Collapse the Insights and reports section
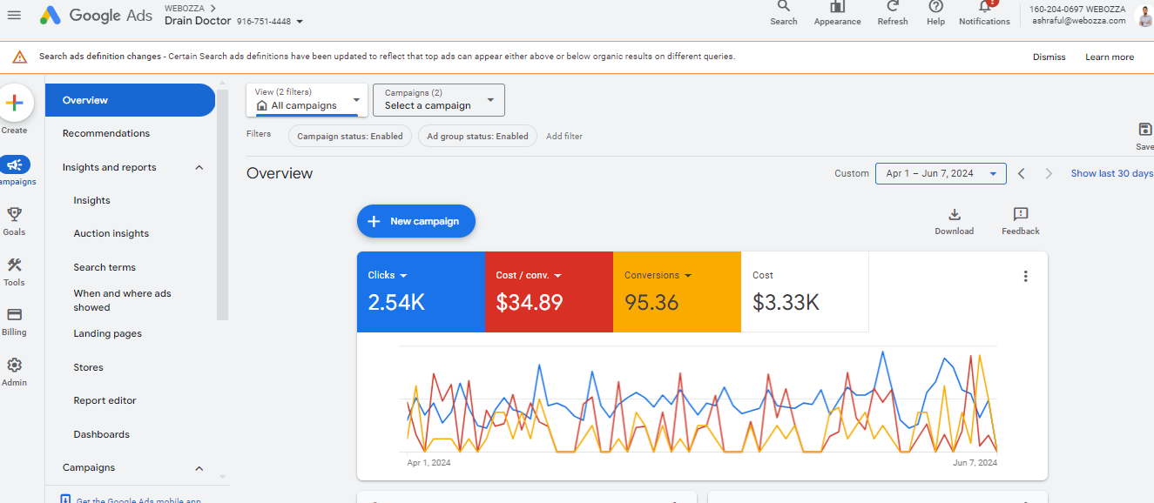 [x=199, y=166]
